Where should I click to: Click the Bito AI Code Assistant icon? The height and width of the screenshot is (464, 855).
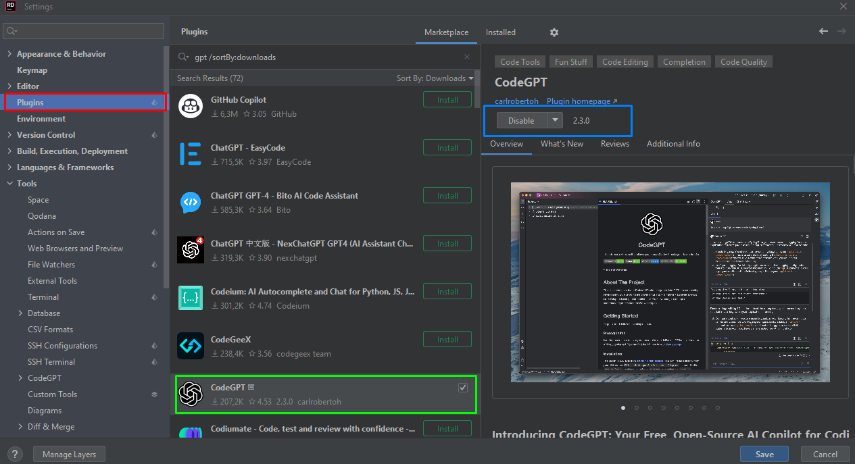tap(191, 202)
